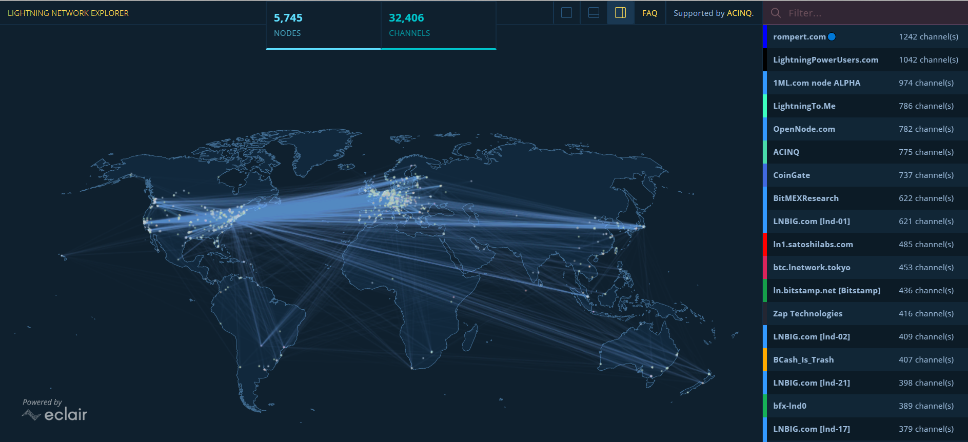Click the search magnifier icon
The image size is (968, 442).
(x=776, y=13)
